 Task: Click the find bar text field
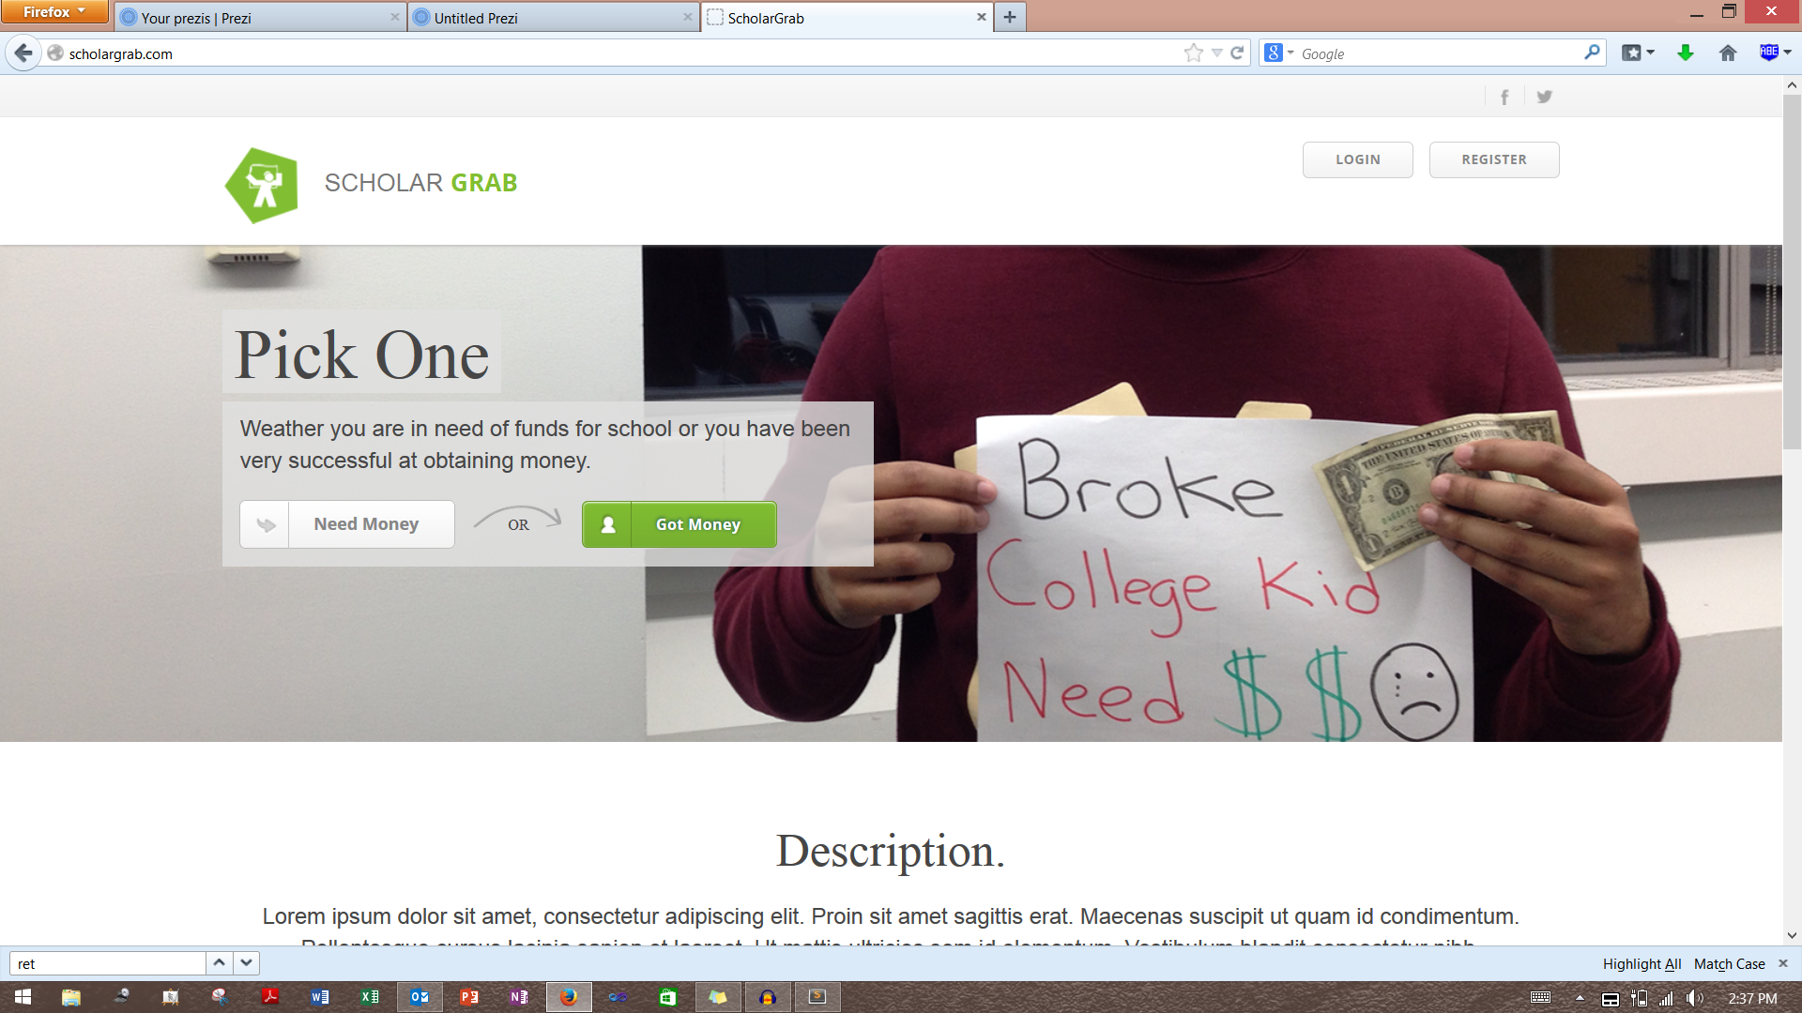(108, 963)
